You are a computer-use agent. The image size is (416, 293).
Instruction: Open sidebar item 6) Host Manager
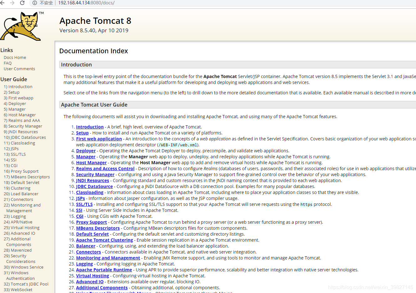point(20,115)
